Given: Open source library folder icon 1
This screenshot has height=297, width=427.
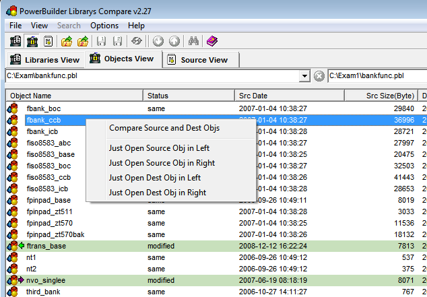Looking at the screenshot, I should [67, 41].
